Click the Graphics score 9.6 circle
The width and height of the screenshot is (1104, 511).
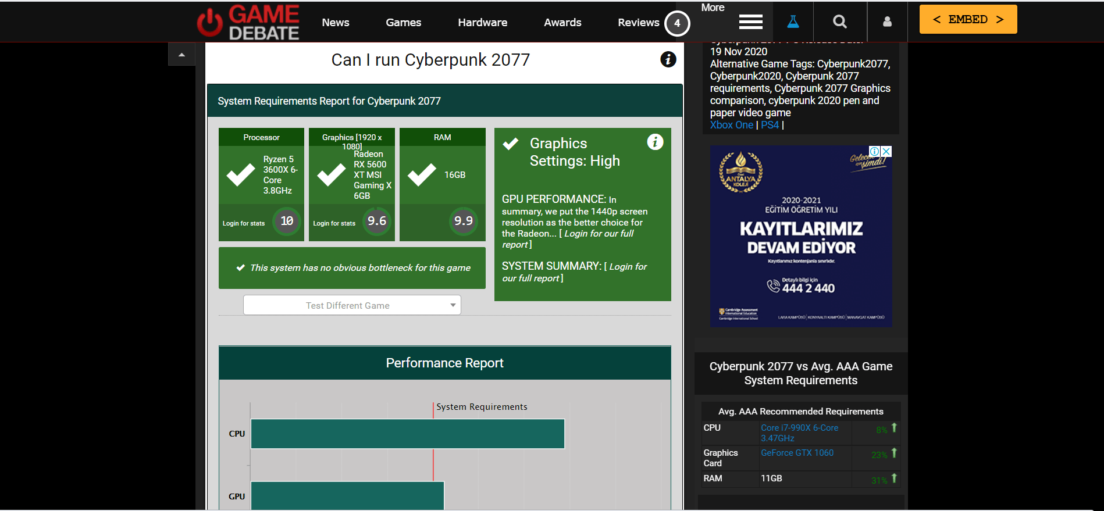377,221
